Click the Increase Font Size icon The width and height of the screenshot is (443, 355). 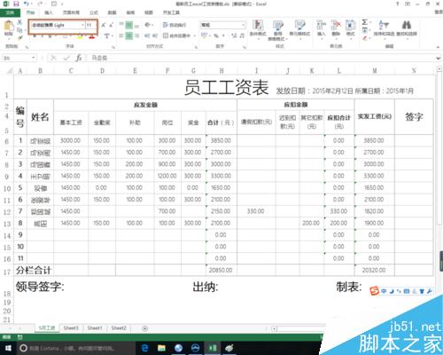coord(104,25)
